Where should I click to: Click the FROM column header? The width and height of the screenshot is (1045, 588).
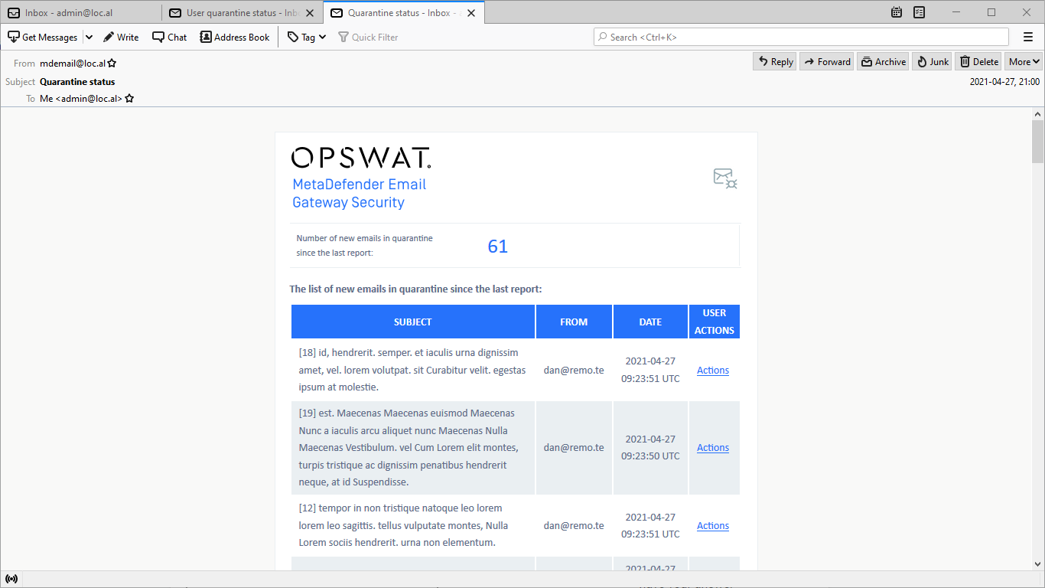pyautogui.click(x=574, y=322)
